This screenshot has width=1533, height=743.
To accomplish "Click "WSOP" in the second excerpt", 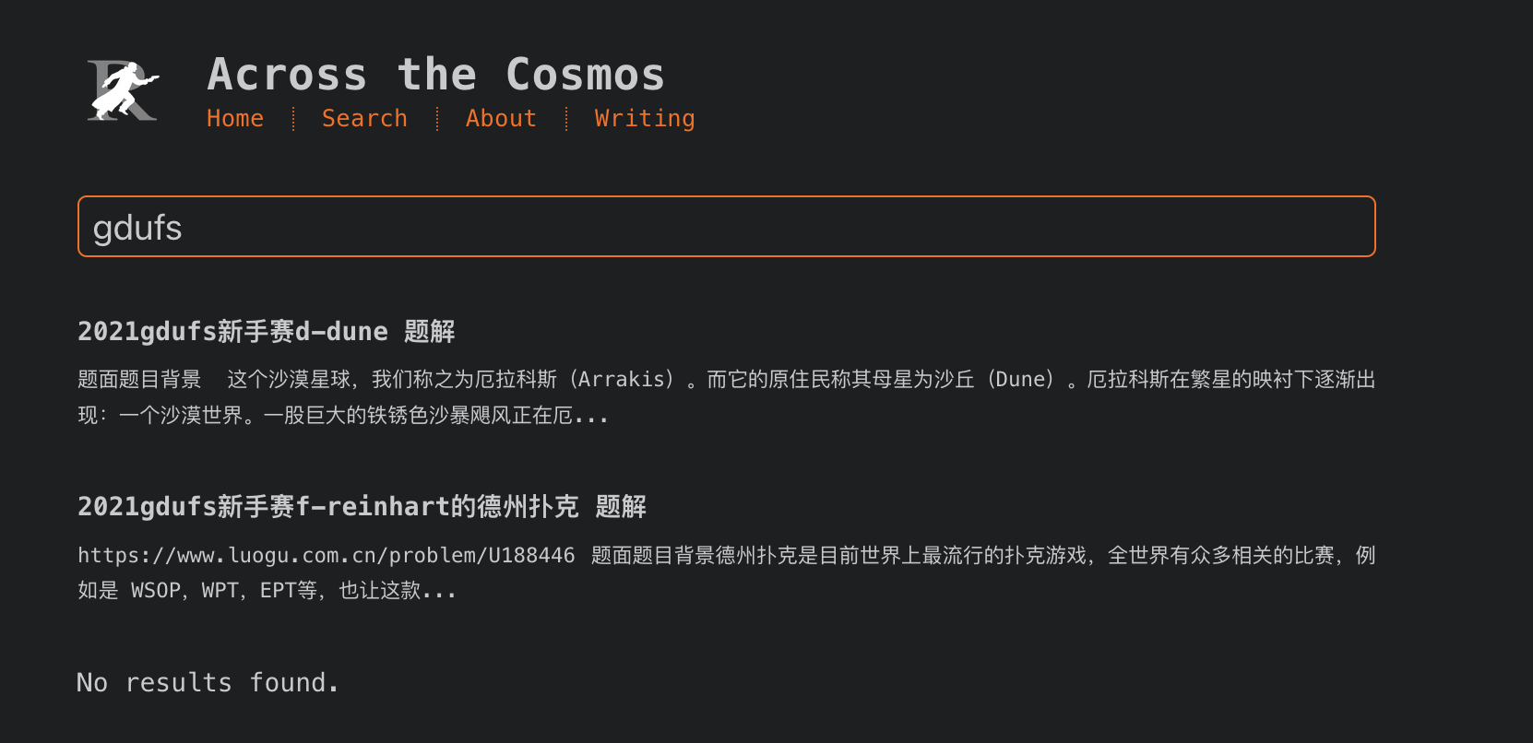I will pyautogui.click(x=155, y=591).
